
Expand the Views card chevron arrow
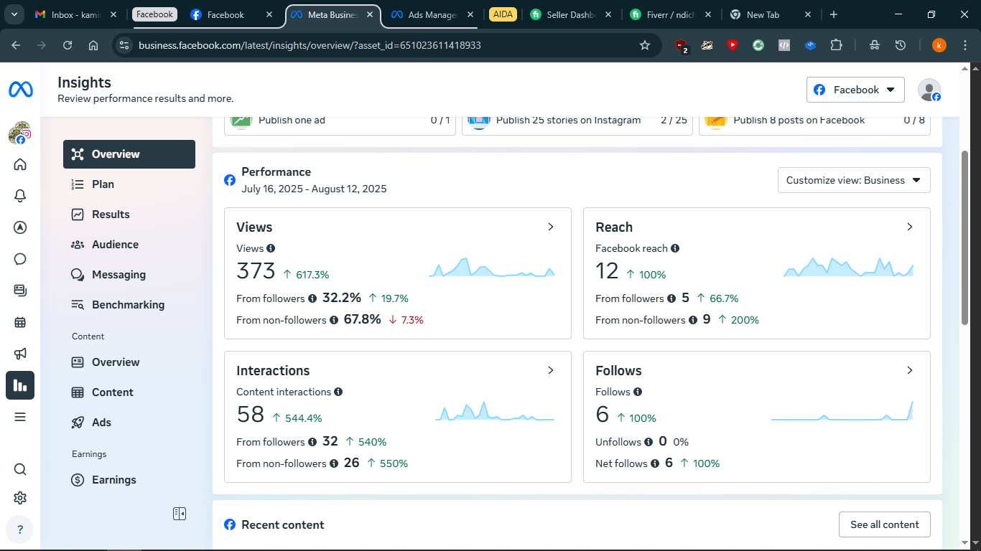551,227
